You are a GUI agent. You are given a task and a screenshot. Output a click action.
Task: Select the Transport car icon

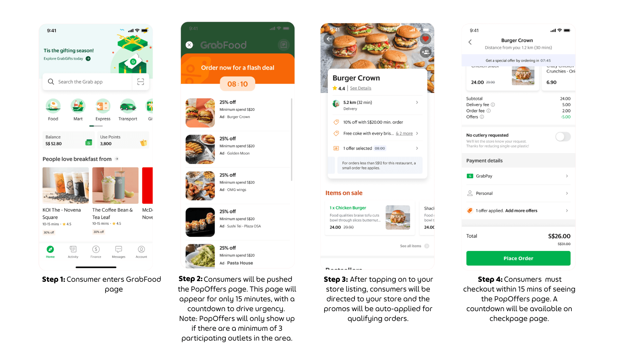pyautogui.click(x=128, y=106)
